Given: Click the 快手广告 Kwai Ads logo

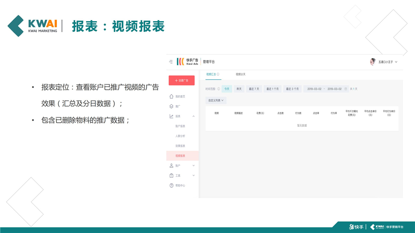Looking at the screenshot, I should [188, 62].
